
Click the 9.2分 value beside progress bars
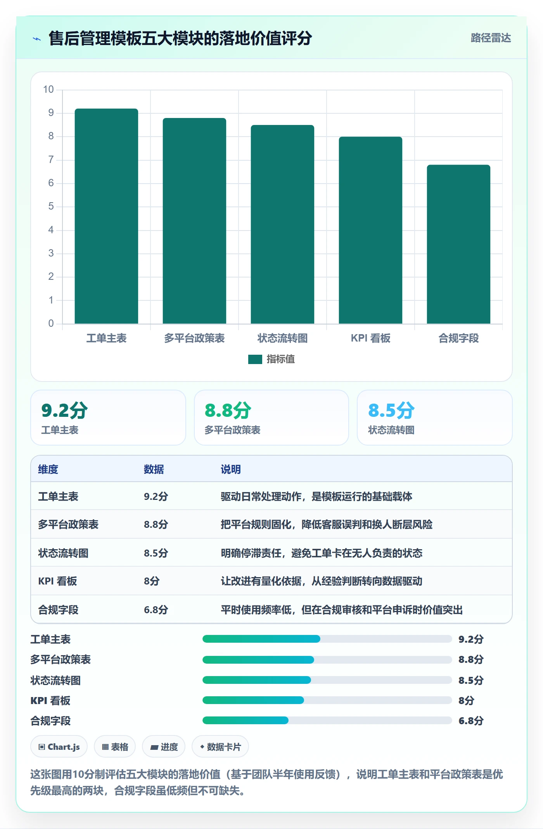point(471,639)
